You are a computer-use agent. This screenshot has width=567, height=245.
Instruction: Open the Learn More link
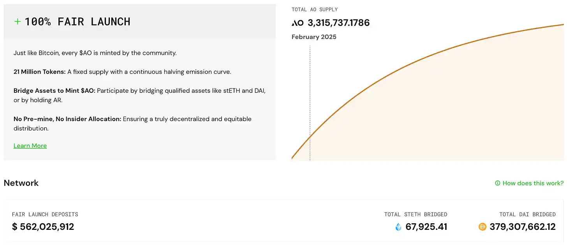[30, 146]
